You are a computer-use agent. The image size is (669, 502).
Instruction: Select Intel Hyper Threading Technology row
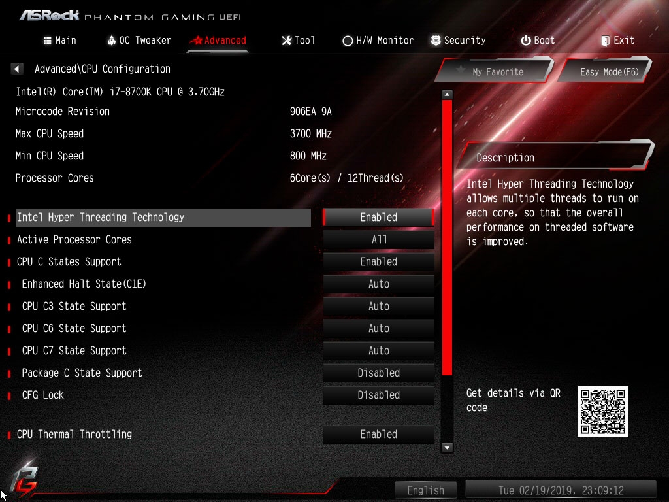tap(163, 217)
